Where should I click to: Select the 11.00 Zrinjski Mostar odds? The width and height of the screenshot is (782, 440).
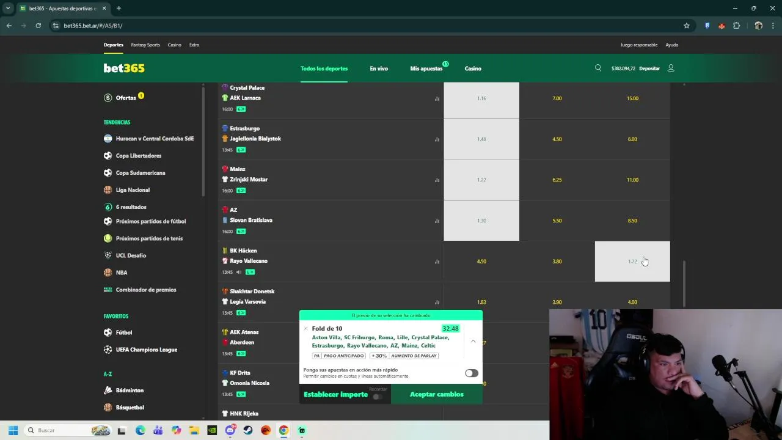[632, 180]
